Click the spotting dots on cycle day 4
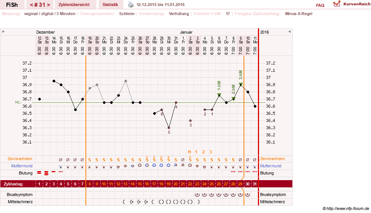Viewport: 371px width, 213px height. [x=61, y=171]
